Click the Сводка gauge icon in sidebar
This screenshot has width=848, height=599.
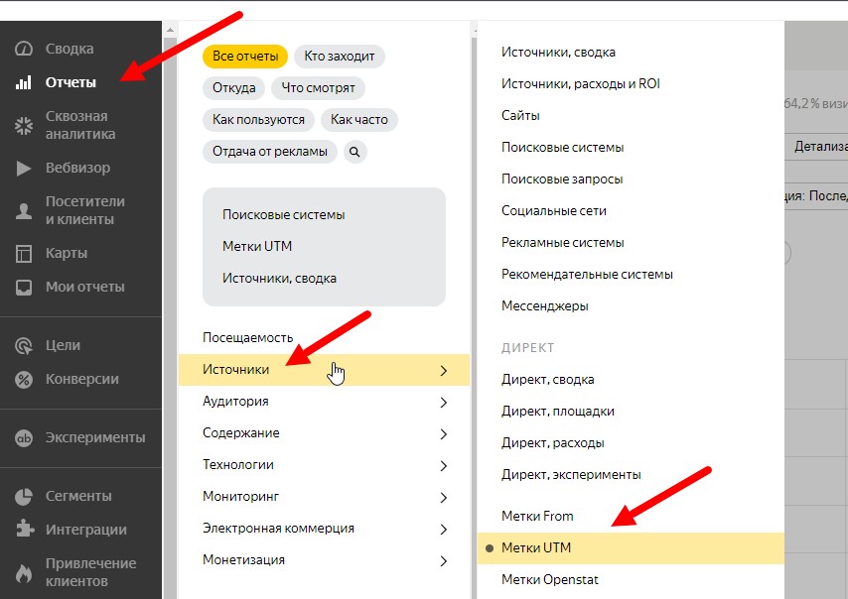25,49
